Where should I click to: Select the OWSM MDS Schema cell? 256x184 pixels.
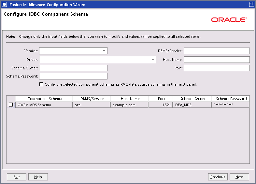coord(44,105)
